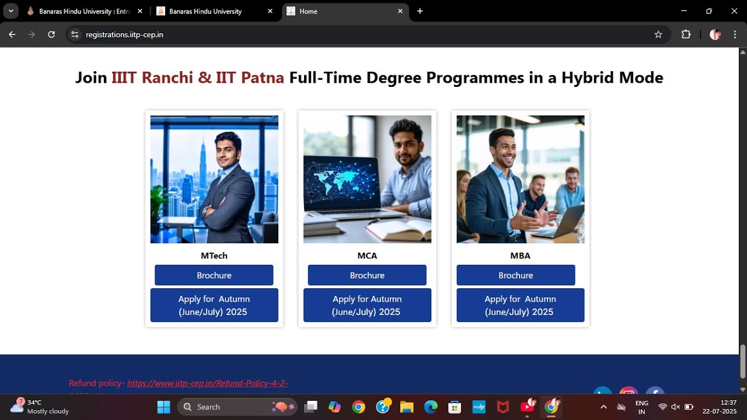Open the Chrome extensions puzzle icon
Screen dimensions: 747x420
(686, 34)
